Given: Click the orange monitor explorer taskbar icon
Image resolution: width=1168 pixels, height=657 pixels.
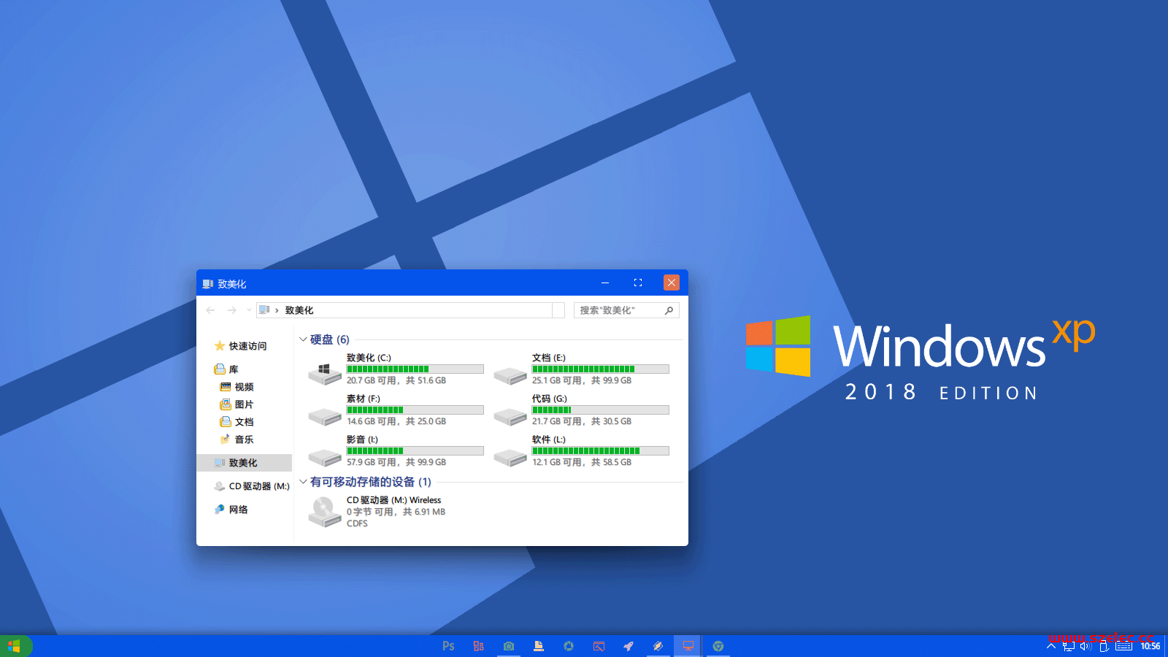Looking at the screenshot, I should point(688,646).
